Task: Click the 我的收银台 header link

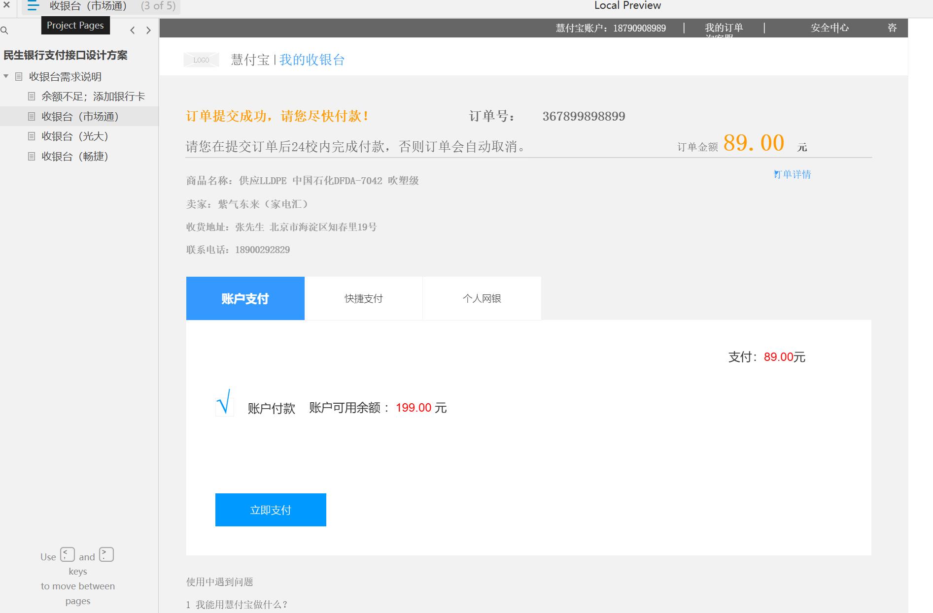Action: (x=312, y=60)
